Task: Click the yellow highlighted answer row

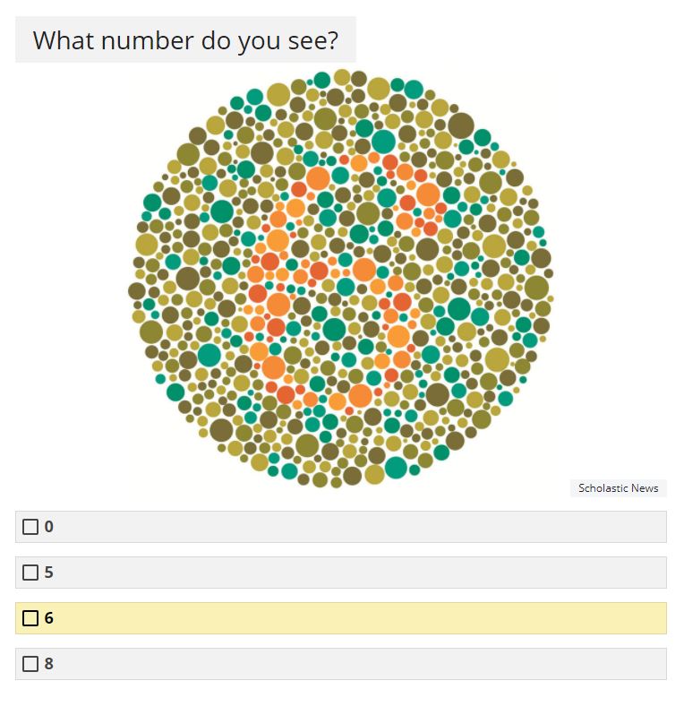Action: click(x=341, y=618)
